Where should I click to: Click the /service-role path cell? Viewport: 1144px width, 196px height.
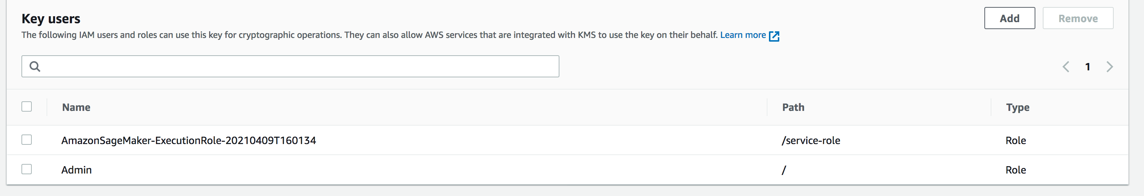point(811,141)
